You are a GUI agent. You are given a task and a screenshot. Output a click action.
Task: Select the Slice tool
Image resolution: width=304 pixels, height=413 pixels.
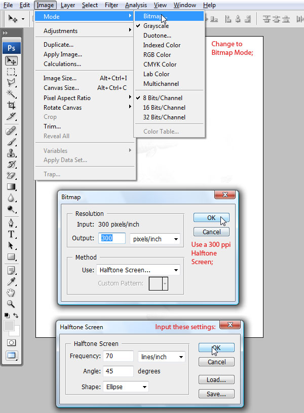coord(11,116)
